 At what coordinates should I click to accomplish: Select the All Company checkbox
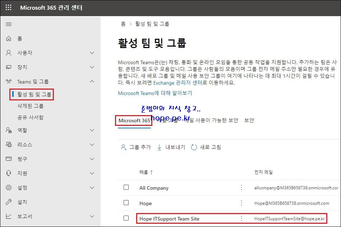point(126,187)
